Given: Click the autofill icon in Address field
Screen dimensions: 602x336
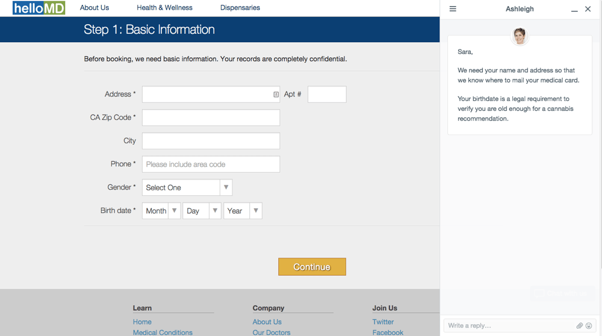Looking at the screenshot, I should 276,95.
